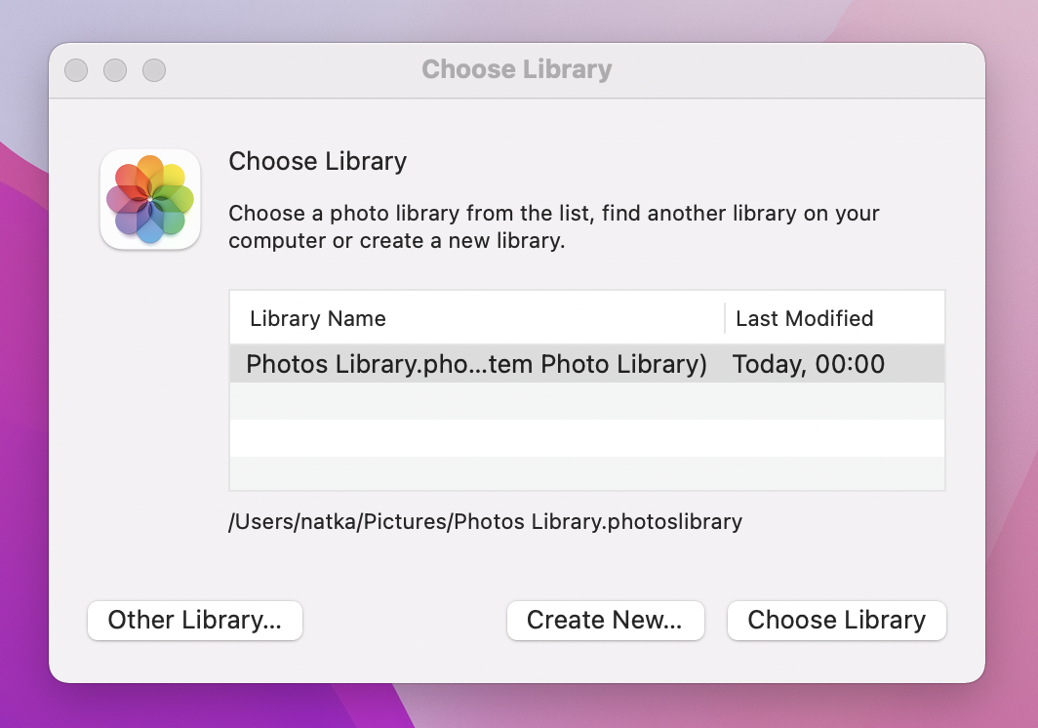This screenshot has height=728, width=1038.
Task: Click the photo library description paragraph
Action: [x=554, y=226]
